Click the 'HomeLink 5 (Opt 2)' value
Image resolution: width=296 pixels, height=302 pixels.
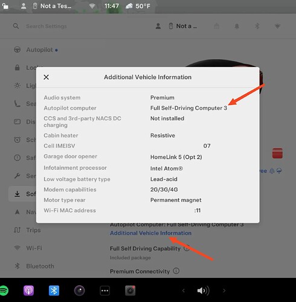pos(176,157)
